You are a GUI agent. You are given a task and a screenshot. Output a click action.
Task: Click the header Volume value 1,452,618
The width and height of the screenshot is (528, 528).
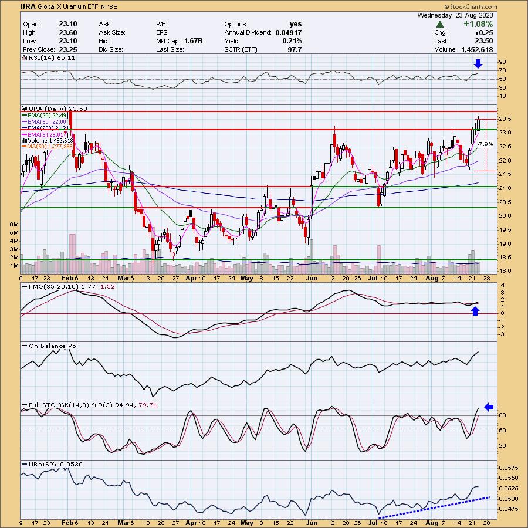click(477, 49)
